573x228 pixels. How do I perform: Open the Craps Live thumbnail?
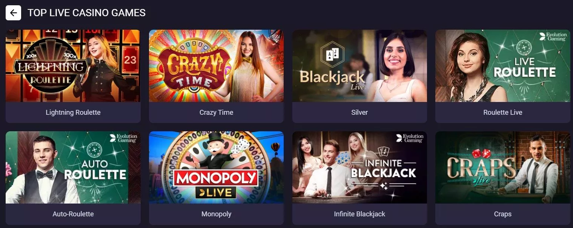click(503, 167)
